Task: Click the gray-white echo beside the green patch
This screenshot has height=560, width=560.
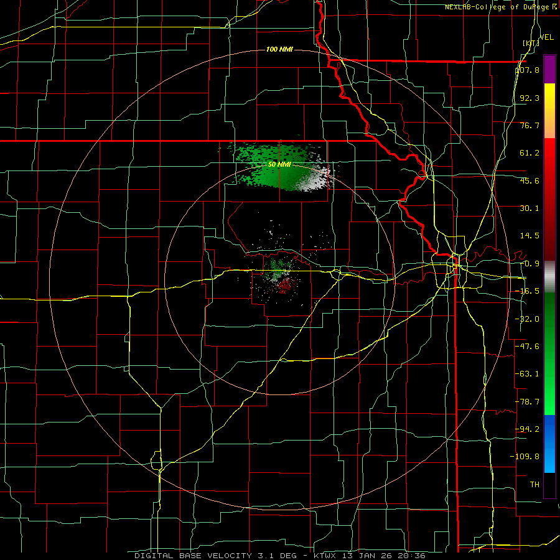Action: 315,177
